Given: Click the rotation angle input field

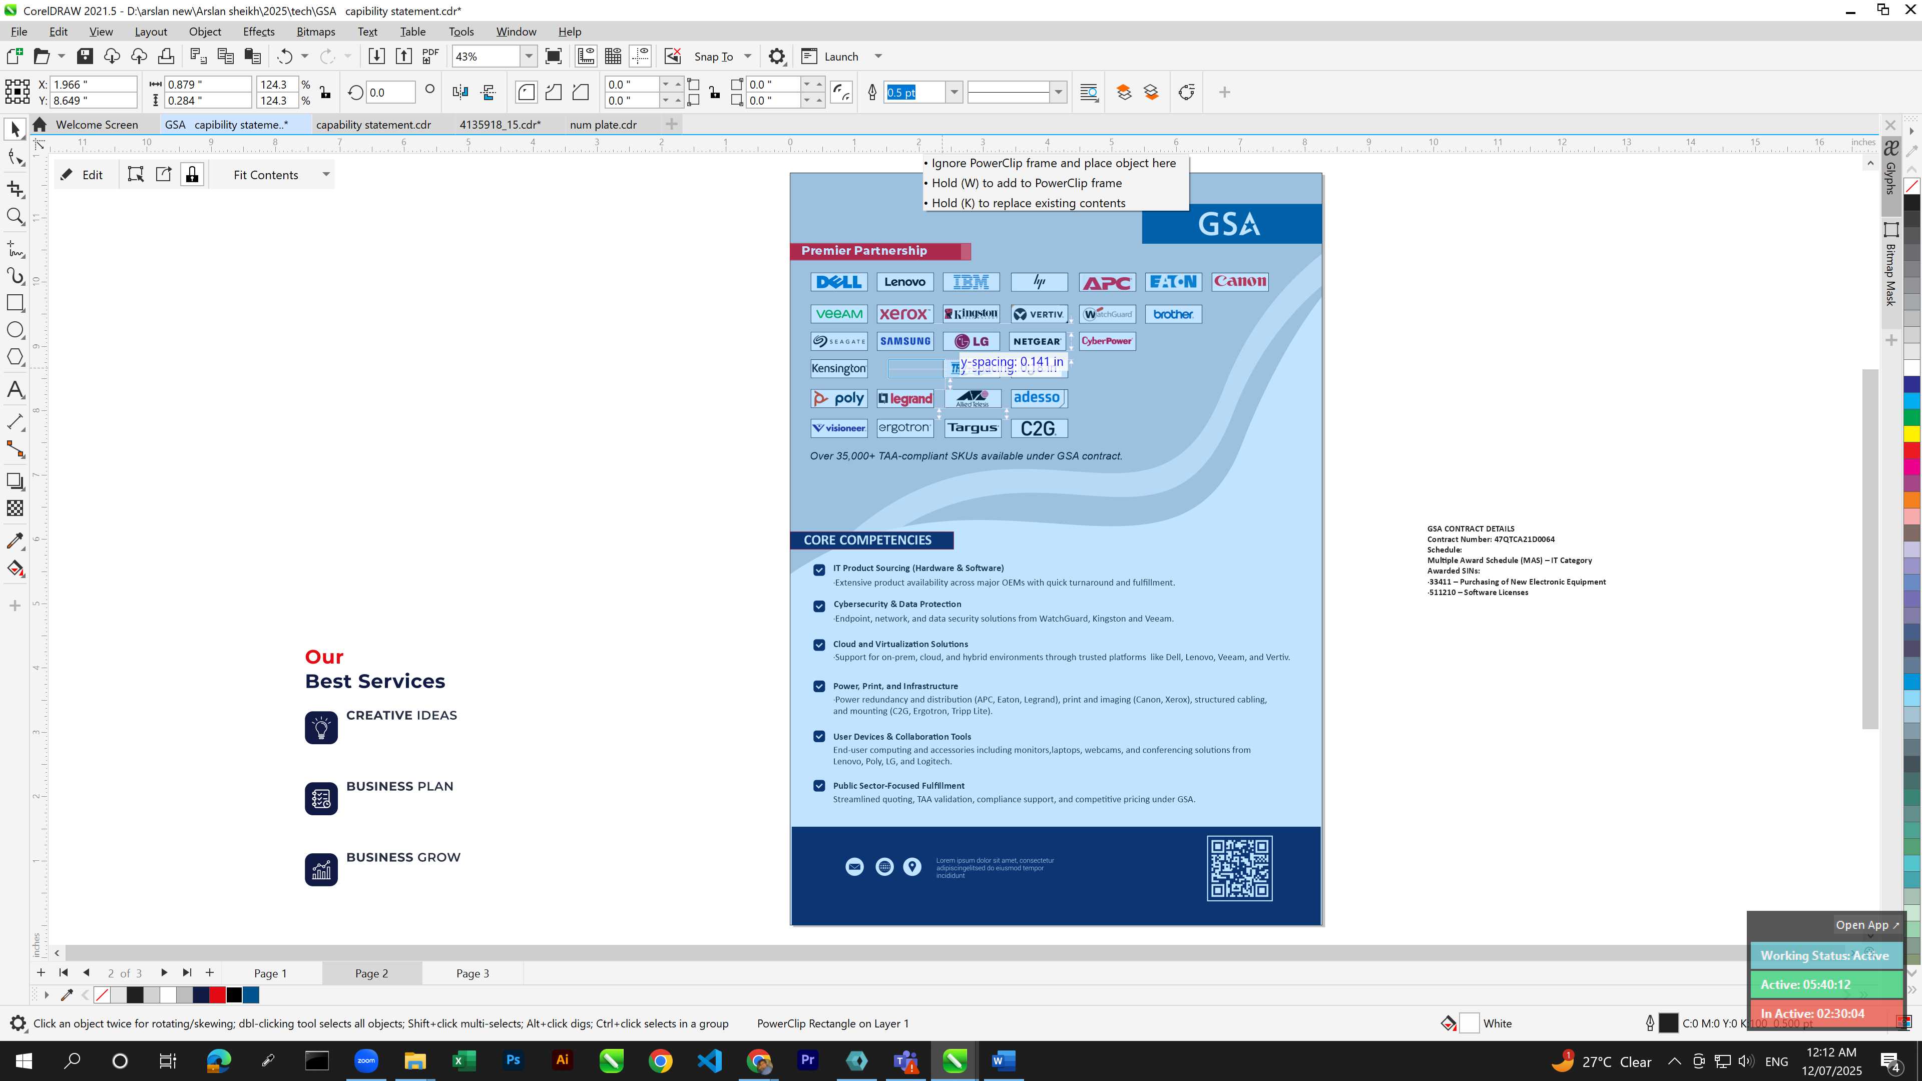Looking at the screenshot, I should point(390,93).
